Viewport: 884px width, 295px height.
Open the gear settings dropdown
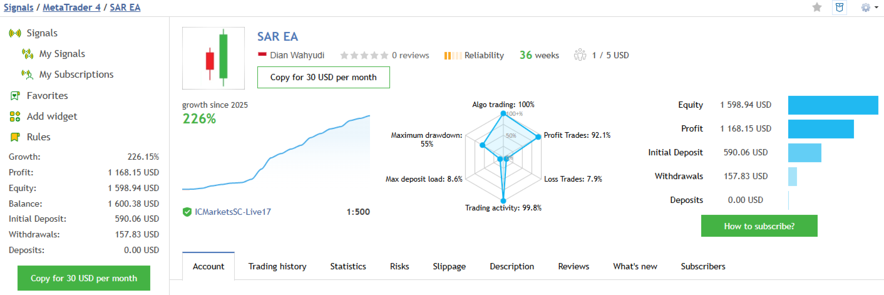pos(870,8)
